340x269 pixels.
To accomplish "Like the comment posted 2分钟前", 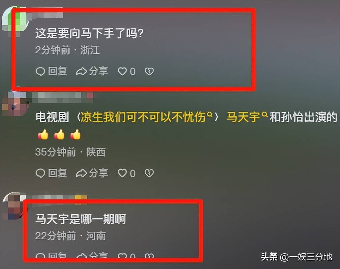I will (x=126, y=71).
